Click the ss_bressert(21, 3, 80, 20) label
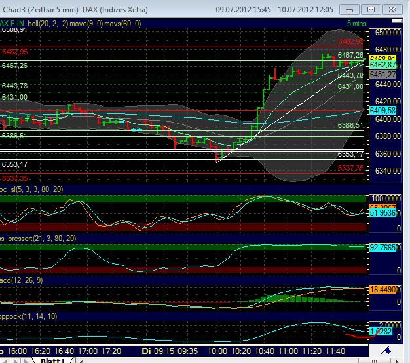Image resolution: width=410 pixels, height=363 pixels. (38, 239)
